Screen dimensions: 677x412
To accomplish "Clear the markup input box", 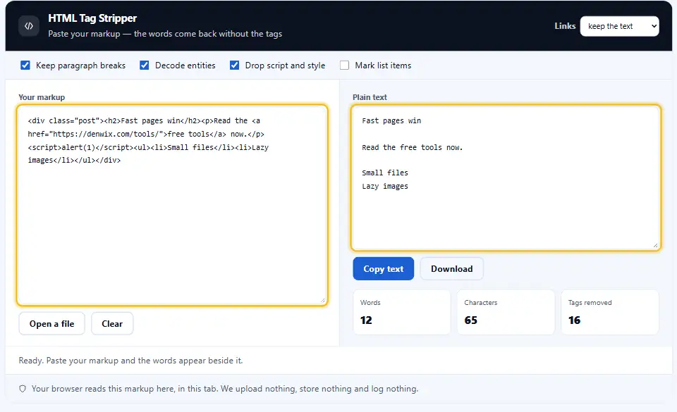I will coord(112,324).
